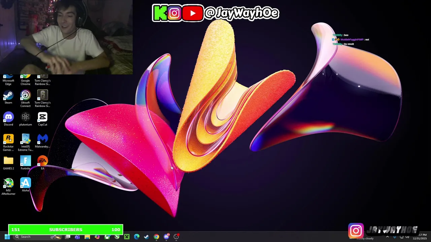Open Rockstar Games Launcher shortcut
The height and width of the screenshot is (242, 431).
tap(8, 143)
